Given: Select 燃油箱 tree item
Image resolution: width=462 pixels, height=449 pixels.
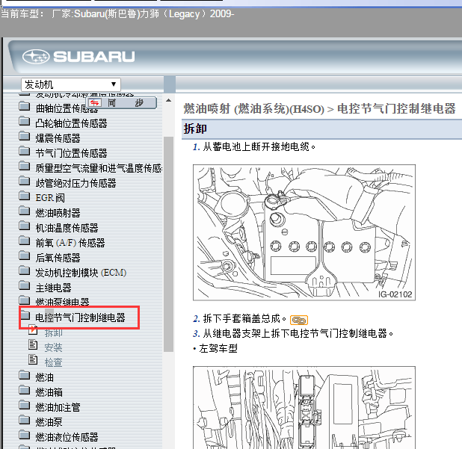Looking at the screenshot, I should [49, 392].
